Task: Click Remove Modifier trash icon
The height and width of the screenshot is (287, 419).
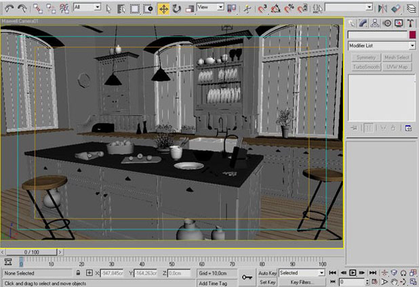Action: pos(393,128)
